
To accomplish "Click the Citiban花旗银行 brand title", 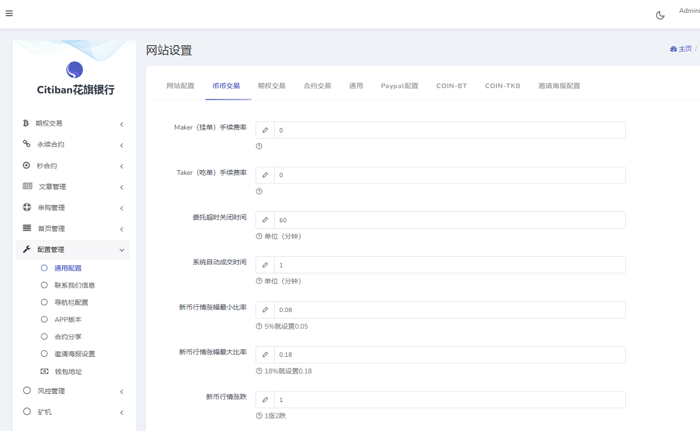I will 75,90.
